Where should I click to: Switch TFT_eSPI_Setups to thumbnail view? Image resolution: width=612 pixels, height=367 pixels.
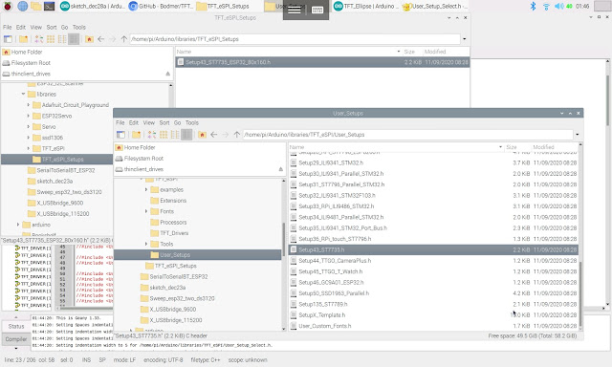pyautogui.click(x=51, y=39)
